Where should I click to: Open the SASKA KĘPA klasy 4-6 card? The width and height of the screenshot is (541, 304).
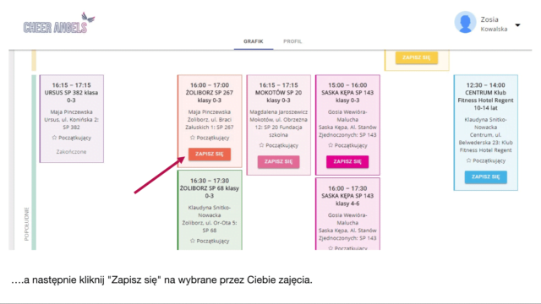[x=347, y=214]
